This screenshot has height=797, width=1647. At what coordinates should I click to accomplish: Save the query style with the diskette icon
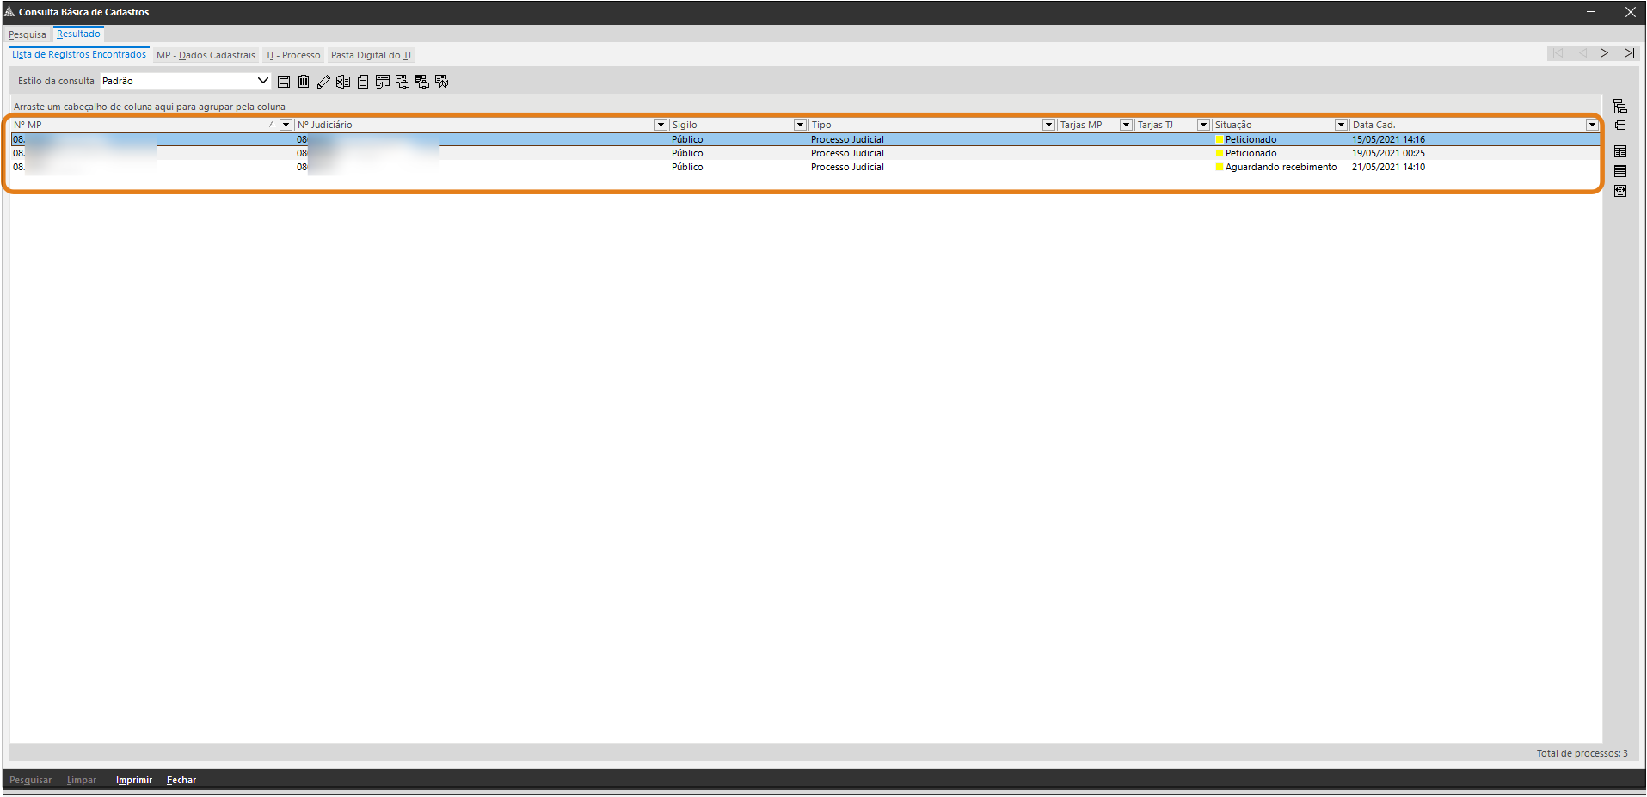(284, 82)
